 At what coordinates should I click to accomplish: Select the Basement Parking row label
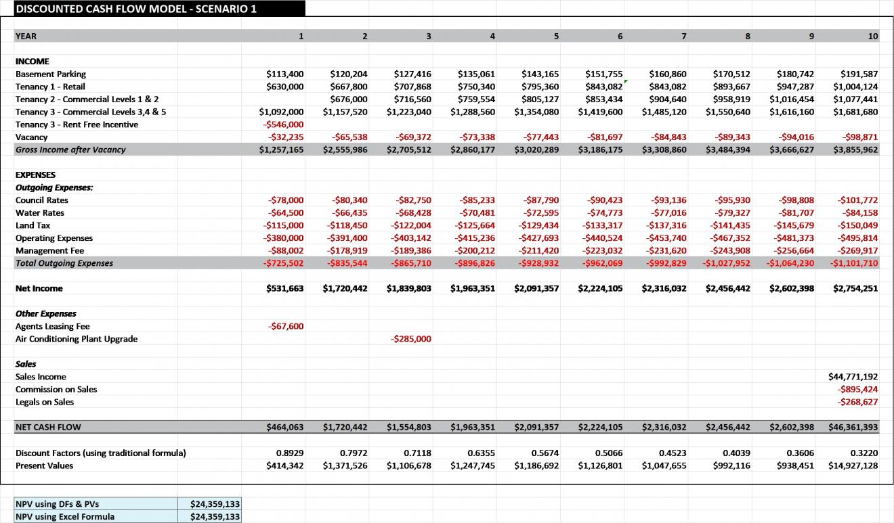(51, 74)
